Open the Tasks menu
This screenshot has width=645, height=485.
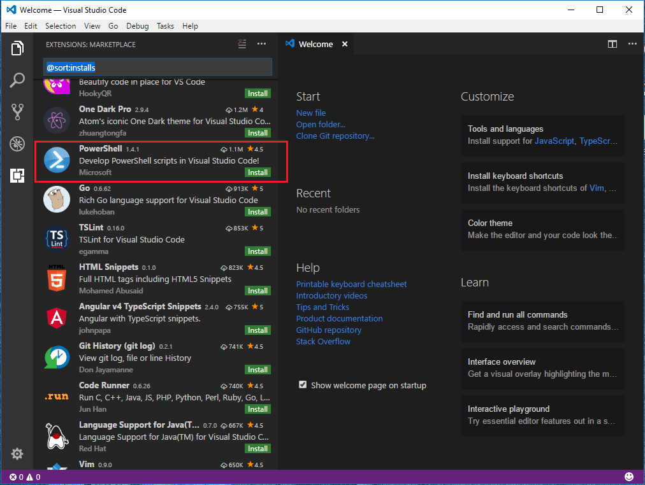click(165, 26)
